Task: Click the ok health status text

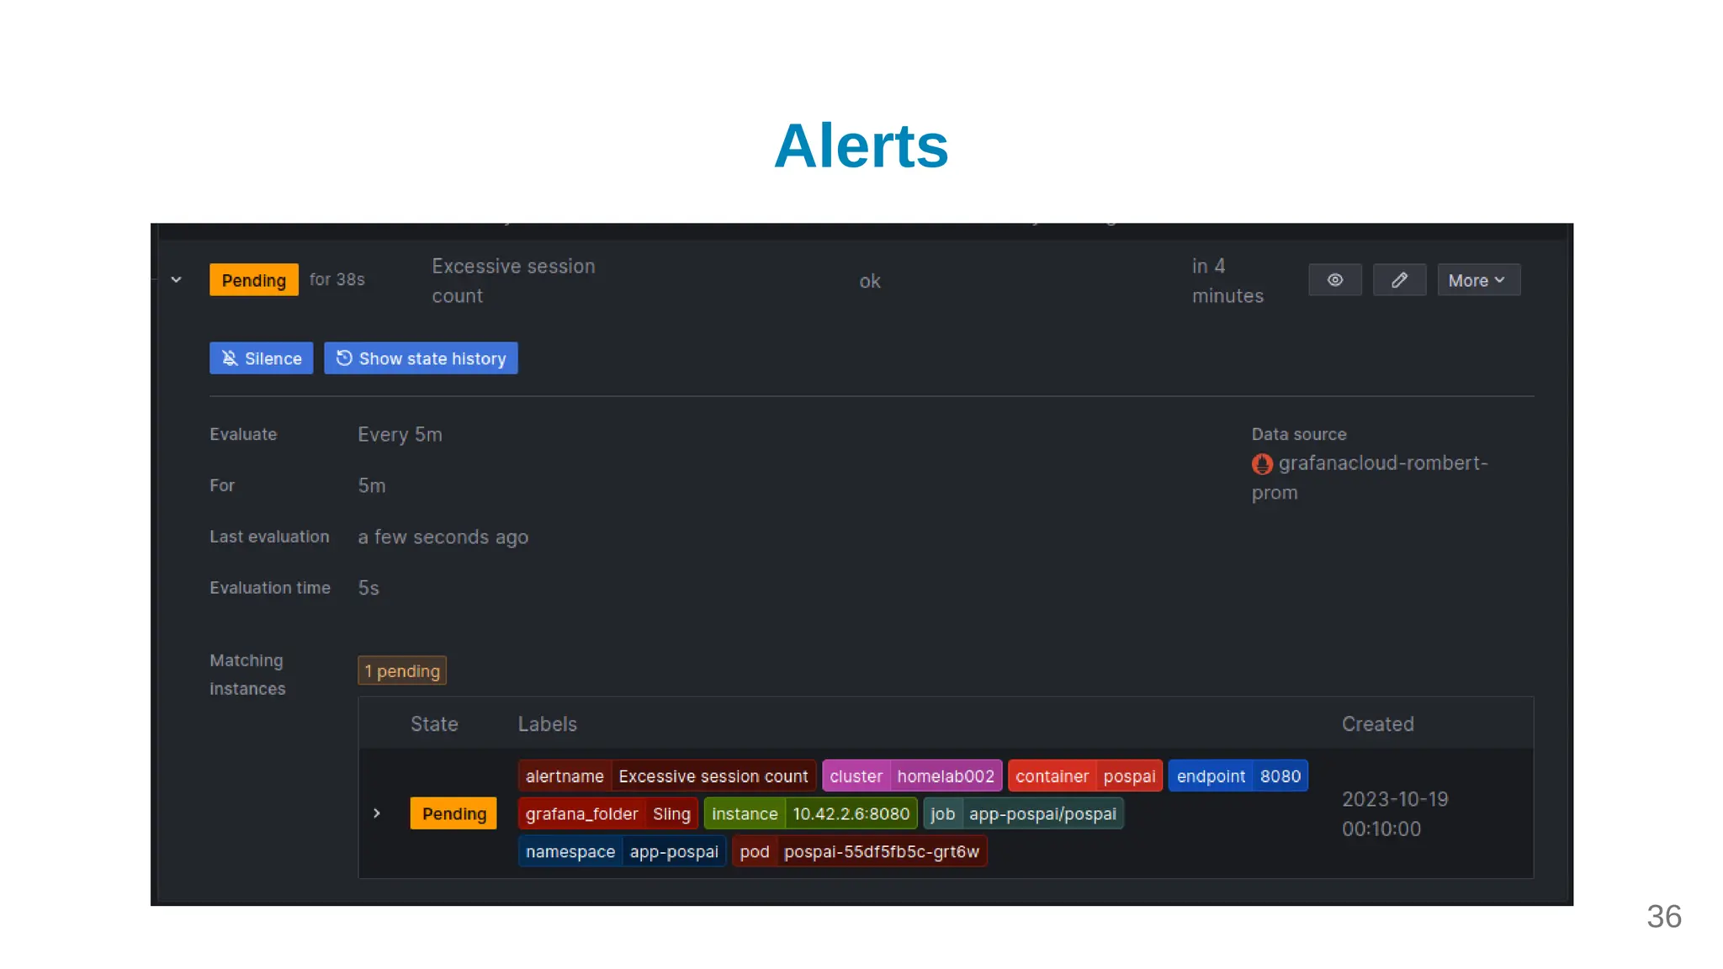Action: 870,281
